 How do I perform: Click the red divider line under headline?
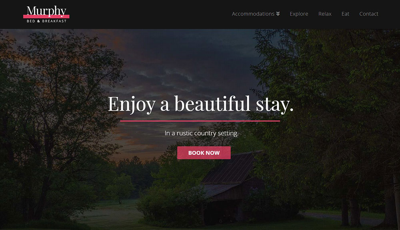[200, 121]
